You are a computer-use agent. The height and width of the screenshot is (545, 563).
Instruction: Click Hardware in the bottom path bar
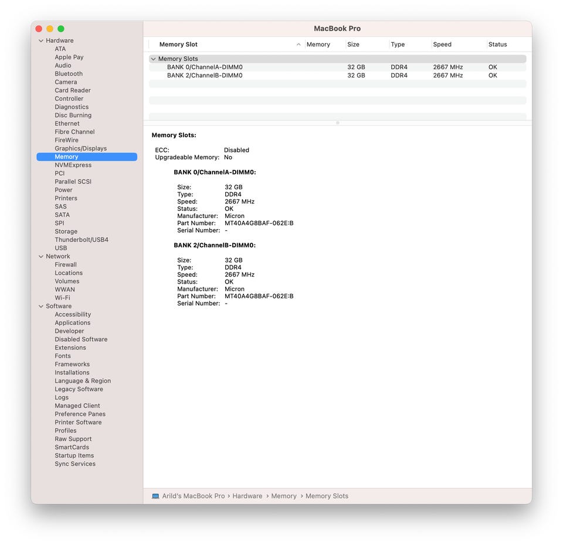tap(247, 496)
